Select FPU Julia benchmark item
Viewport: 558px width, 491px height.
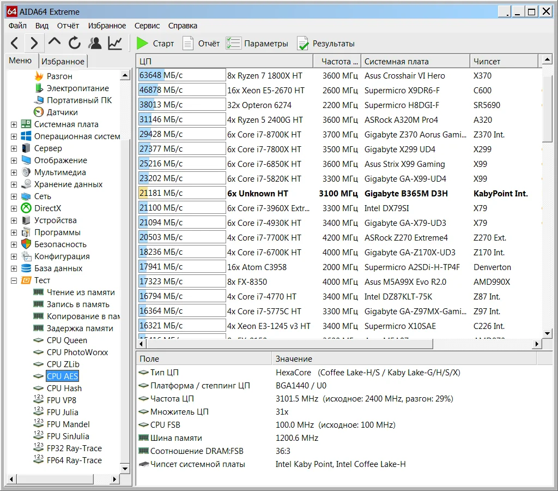pyautogui.click(x=62, y=412)
